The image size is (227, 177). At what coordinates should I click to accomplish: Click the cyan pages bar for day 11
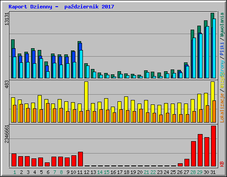tap(81, 64)
